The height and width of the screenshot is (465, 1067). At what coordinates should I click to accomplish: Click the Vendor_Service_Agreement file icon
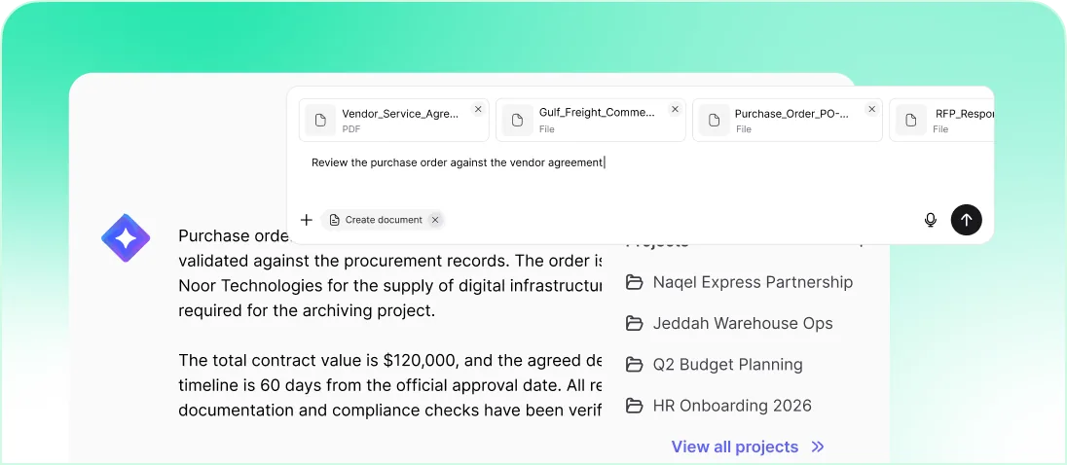click(x=320, y=121)
